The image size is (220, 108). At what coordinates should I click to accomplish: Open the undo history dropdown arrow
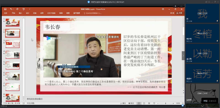14,9
